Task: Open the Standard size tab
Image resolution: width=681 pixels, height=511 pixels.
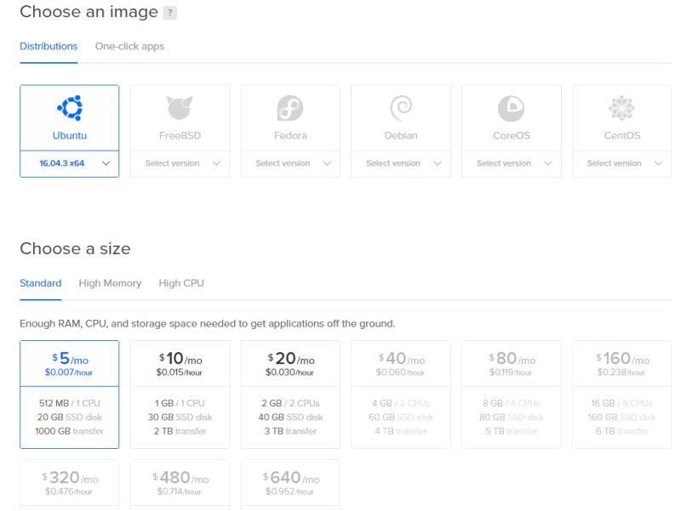Action: pos(40,283)
